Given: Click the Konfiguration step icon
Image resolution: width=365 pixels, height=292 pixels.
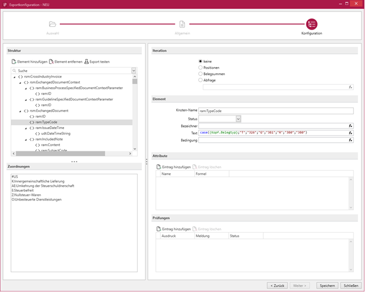Looking at the screenshot, I should point(311,24).
